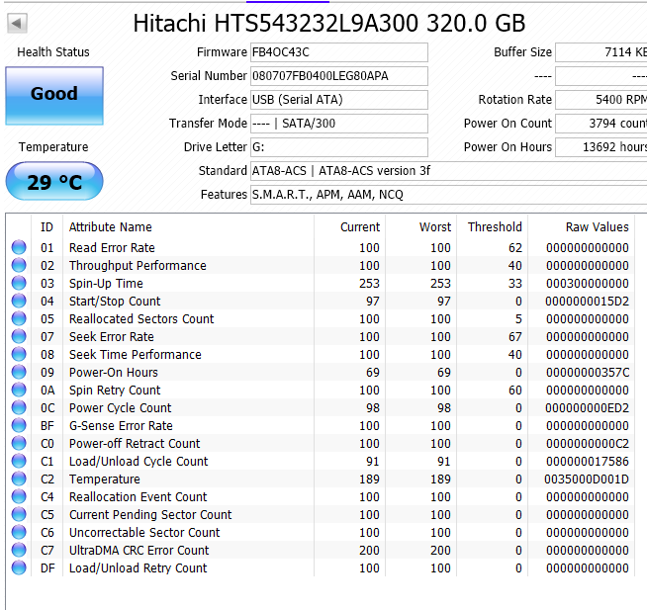Select the Serial Number field
This screenshot has height=610, width=647.
pos(338,76)
